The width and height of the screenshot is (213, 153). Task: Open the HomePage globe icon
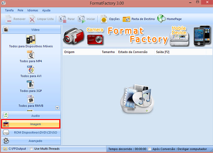coord(161,19)
